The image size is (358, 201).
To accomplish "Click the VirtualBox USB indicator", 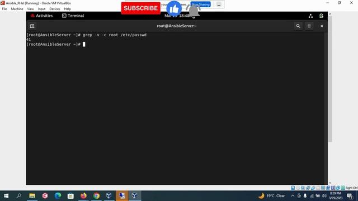I will point(313,188).
